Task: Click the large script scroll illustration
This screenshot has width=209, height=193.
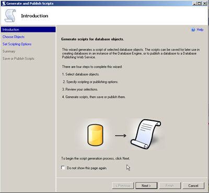Action: coord(146,134)
